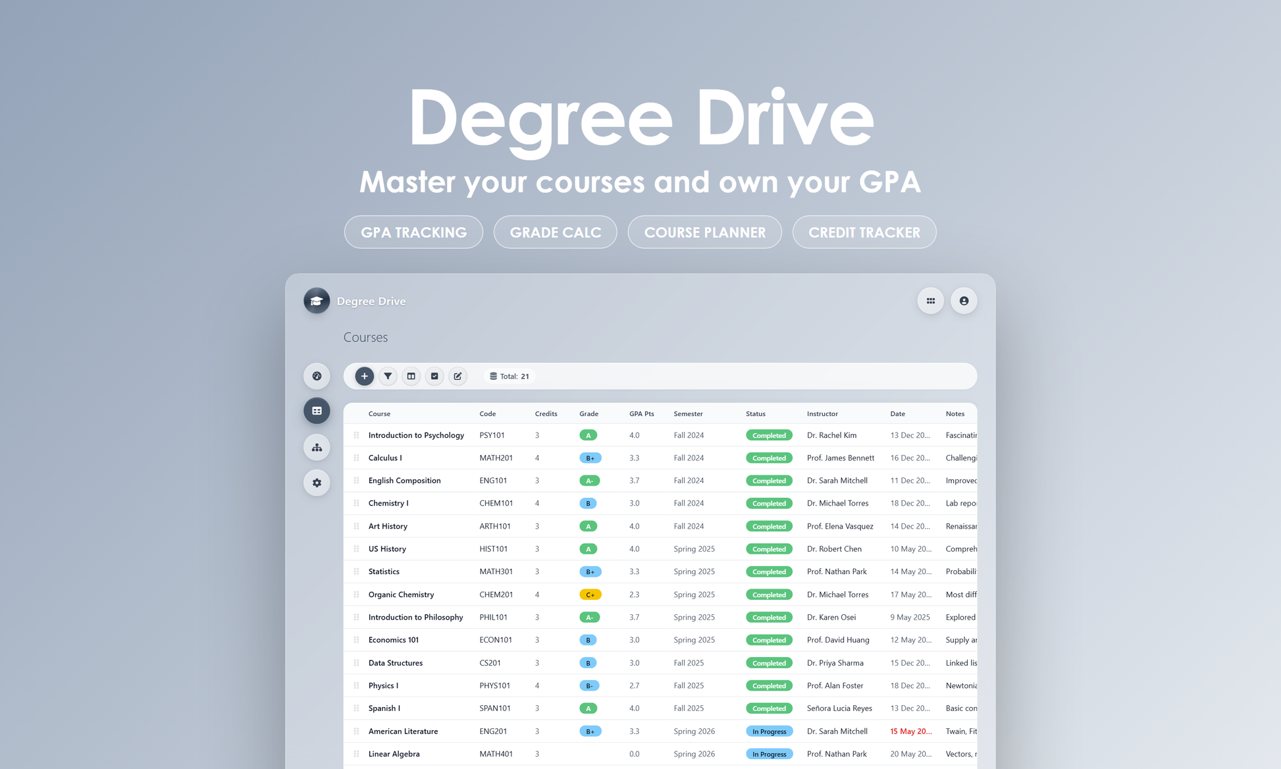The image size is (1281, 769).
Task: Click the drag handle for Introduction to Philosophy
Action: pos(356,617)
